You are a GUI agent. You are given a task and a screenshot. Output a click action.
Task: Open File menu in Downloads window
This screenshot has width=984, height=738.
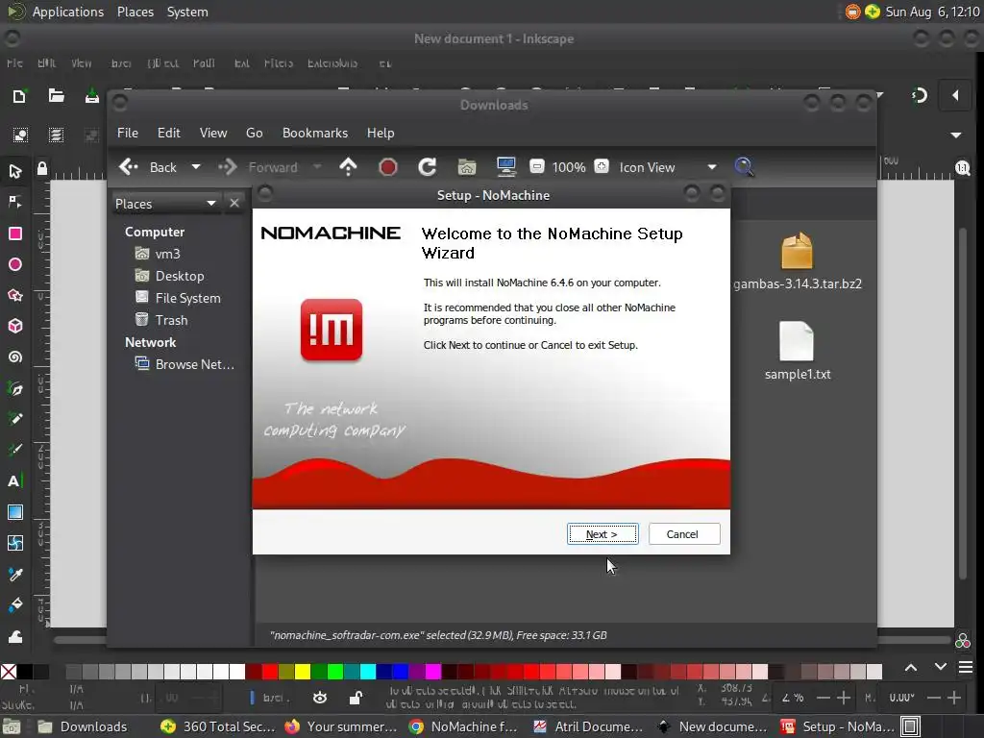[128, 133]
